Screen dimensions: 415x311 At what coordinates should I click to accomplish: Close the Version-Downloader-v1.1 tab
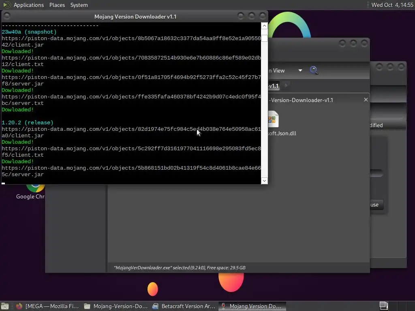click(366, 100)
